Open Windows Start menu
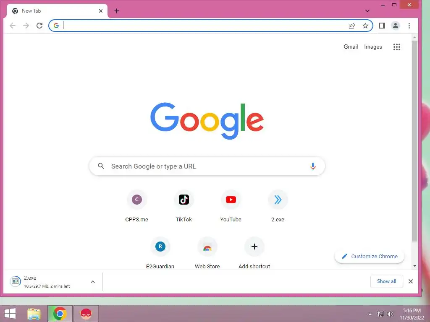 [10, 314]
